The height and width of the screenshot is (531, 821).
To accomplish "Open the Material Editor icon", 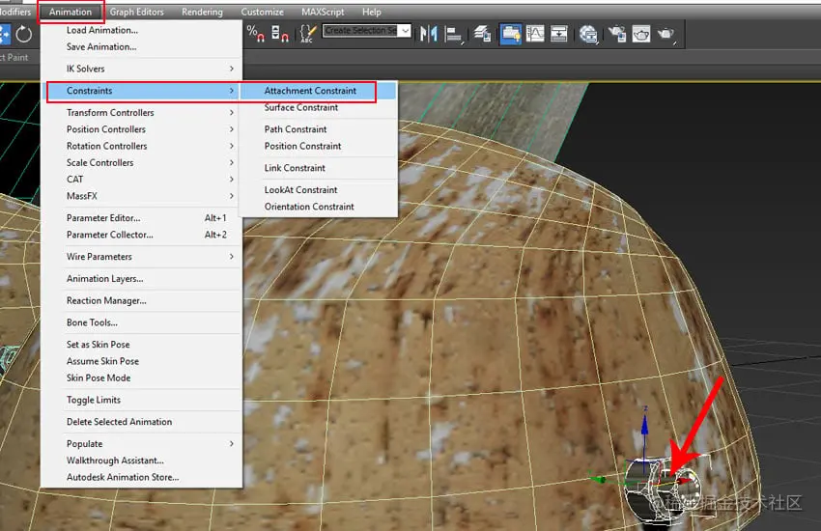I will click(x=590, y=34).
